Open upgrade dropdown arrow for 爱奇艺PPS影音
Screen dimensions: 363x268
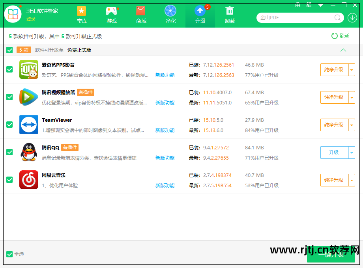(352, 70)
